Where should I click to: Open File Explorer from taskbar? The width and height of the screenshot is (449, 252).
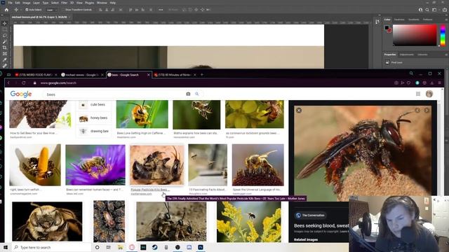(120, 247)
